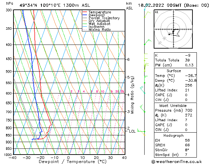Click the wind barb at 600 hPa
Viewport: 212px width, 164px height.
click(x=143, y=90)
